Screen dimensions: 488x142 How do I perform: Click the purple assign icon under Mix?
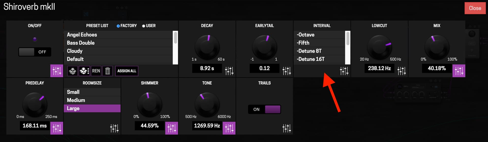(x=459, y=71)
